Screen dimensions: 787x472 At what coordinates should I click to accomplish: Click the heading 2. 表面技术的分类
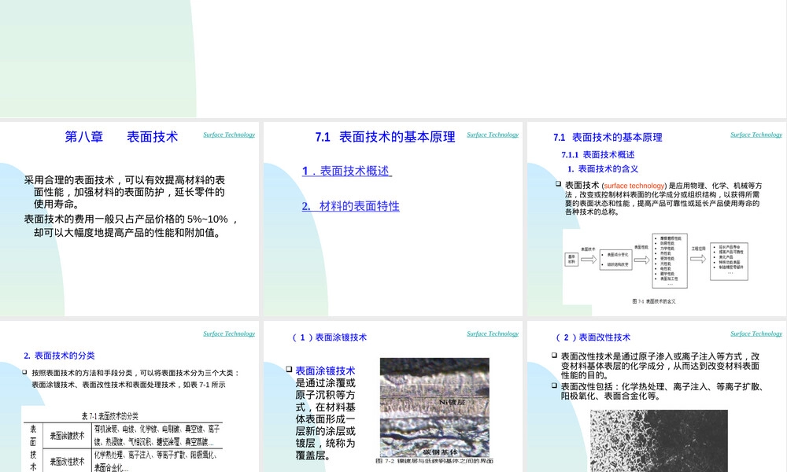pos(59,356)
